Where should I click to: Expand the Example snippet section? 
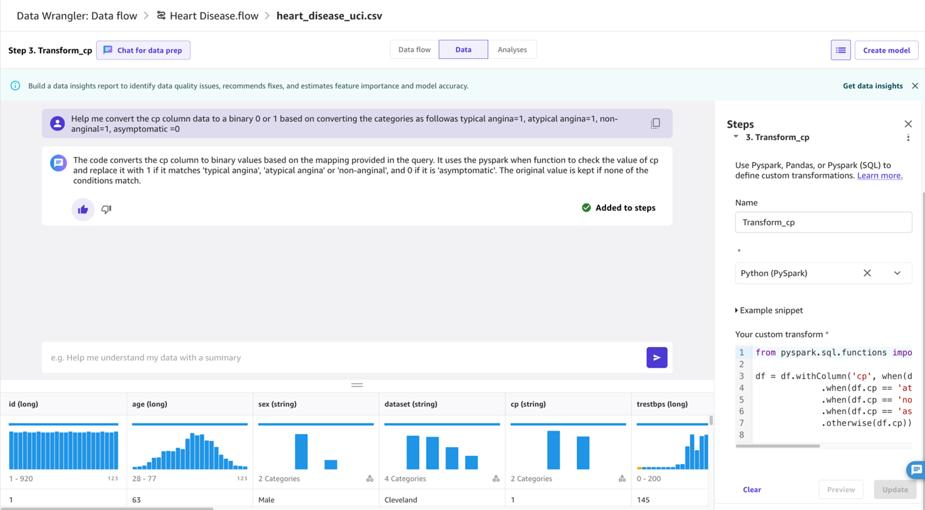pyautogui.click(x=769, y=310)
